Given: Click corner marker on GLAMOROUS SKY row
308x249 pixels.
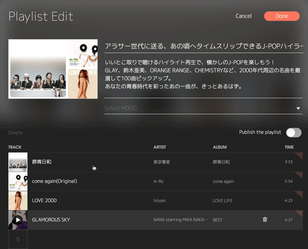Looking at the screenshot, I should (300, 213).
